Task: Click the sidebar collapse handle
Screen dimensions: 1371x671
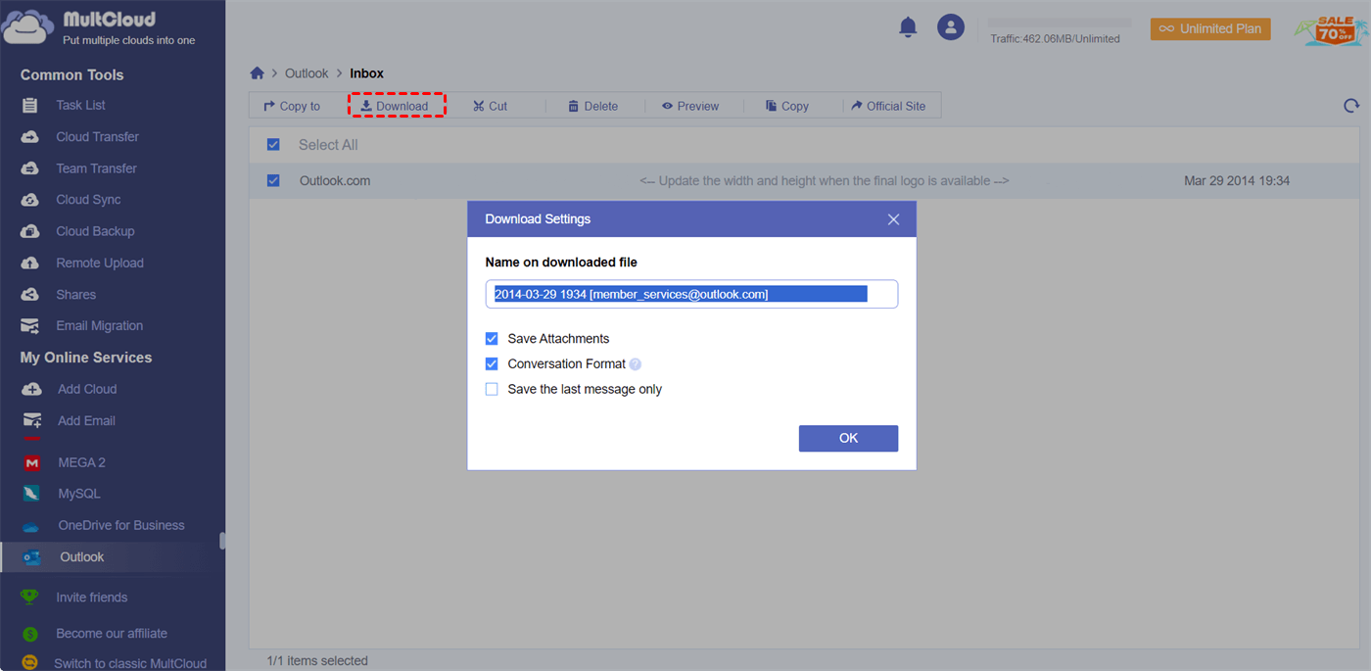Action: tap(222, 541)
